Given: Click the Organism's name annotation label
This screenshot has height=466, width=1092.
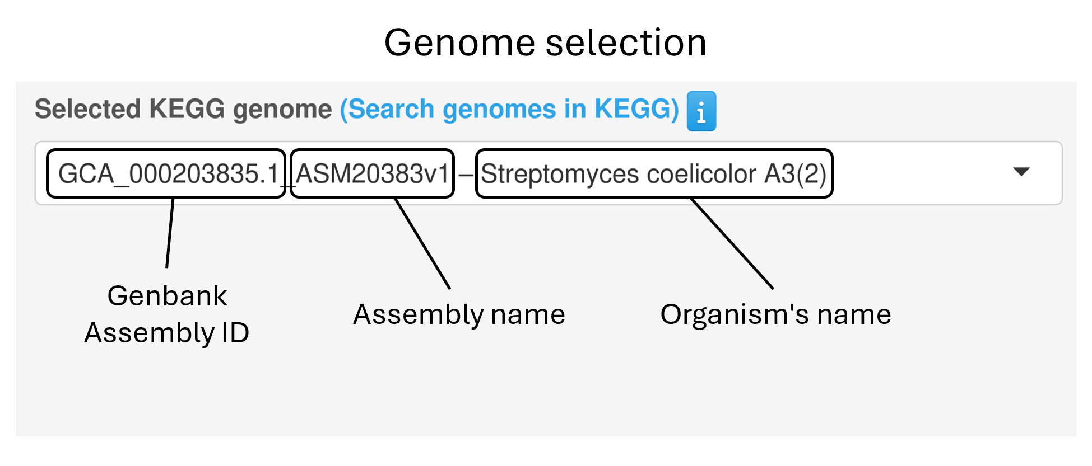Looking at the screenshot, I should [x=775, y=314].
